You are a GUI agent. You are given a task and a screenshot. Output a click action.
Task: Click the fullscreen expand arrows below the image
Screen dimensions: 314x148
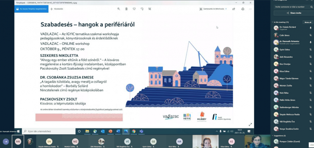pyautogui.click(x=250, y=124)
